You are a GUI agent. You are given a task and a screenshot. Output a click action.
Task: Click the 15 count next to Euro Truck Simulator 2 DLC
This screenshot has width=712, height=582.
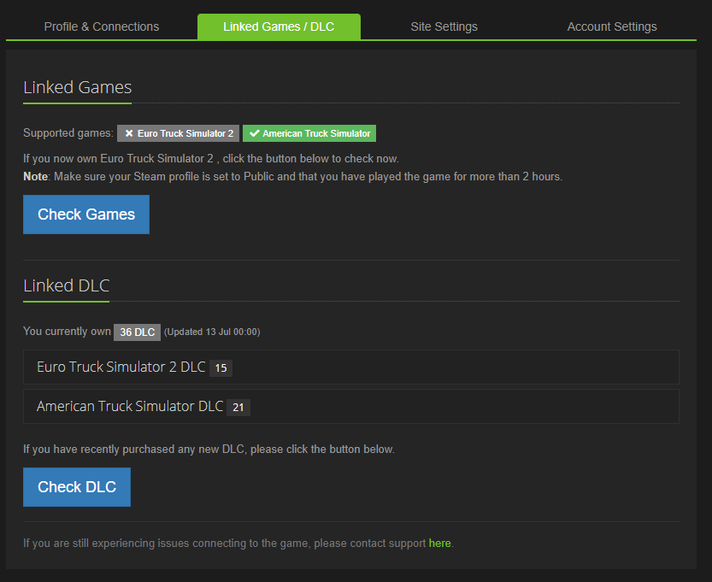point(221,368)
